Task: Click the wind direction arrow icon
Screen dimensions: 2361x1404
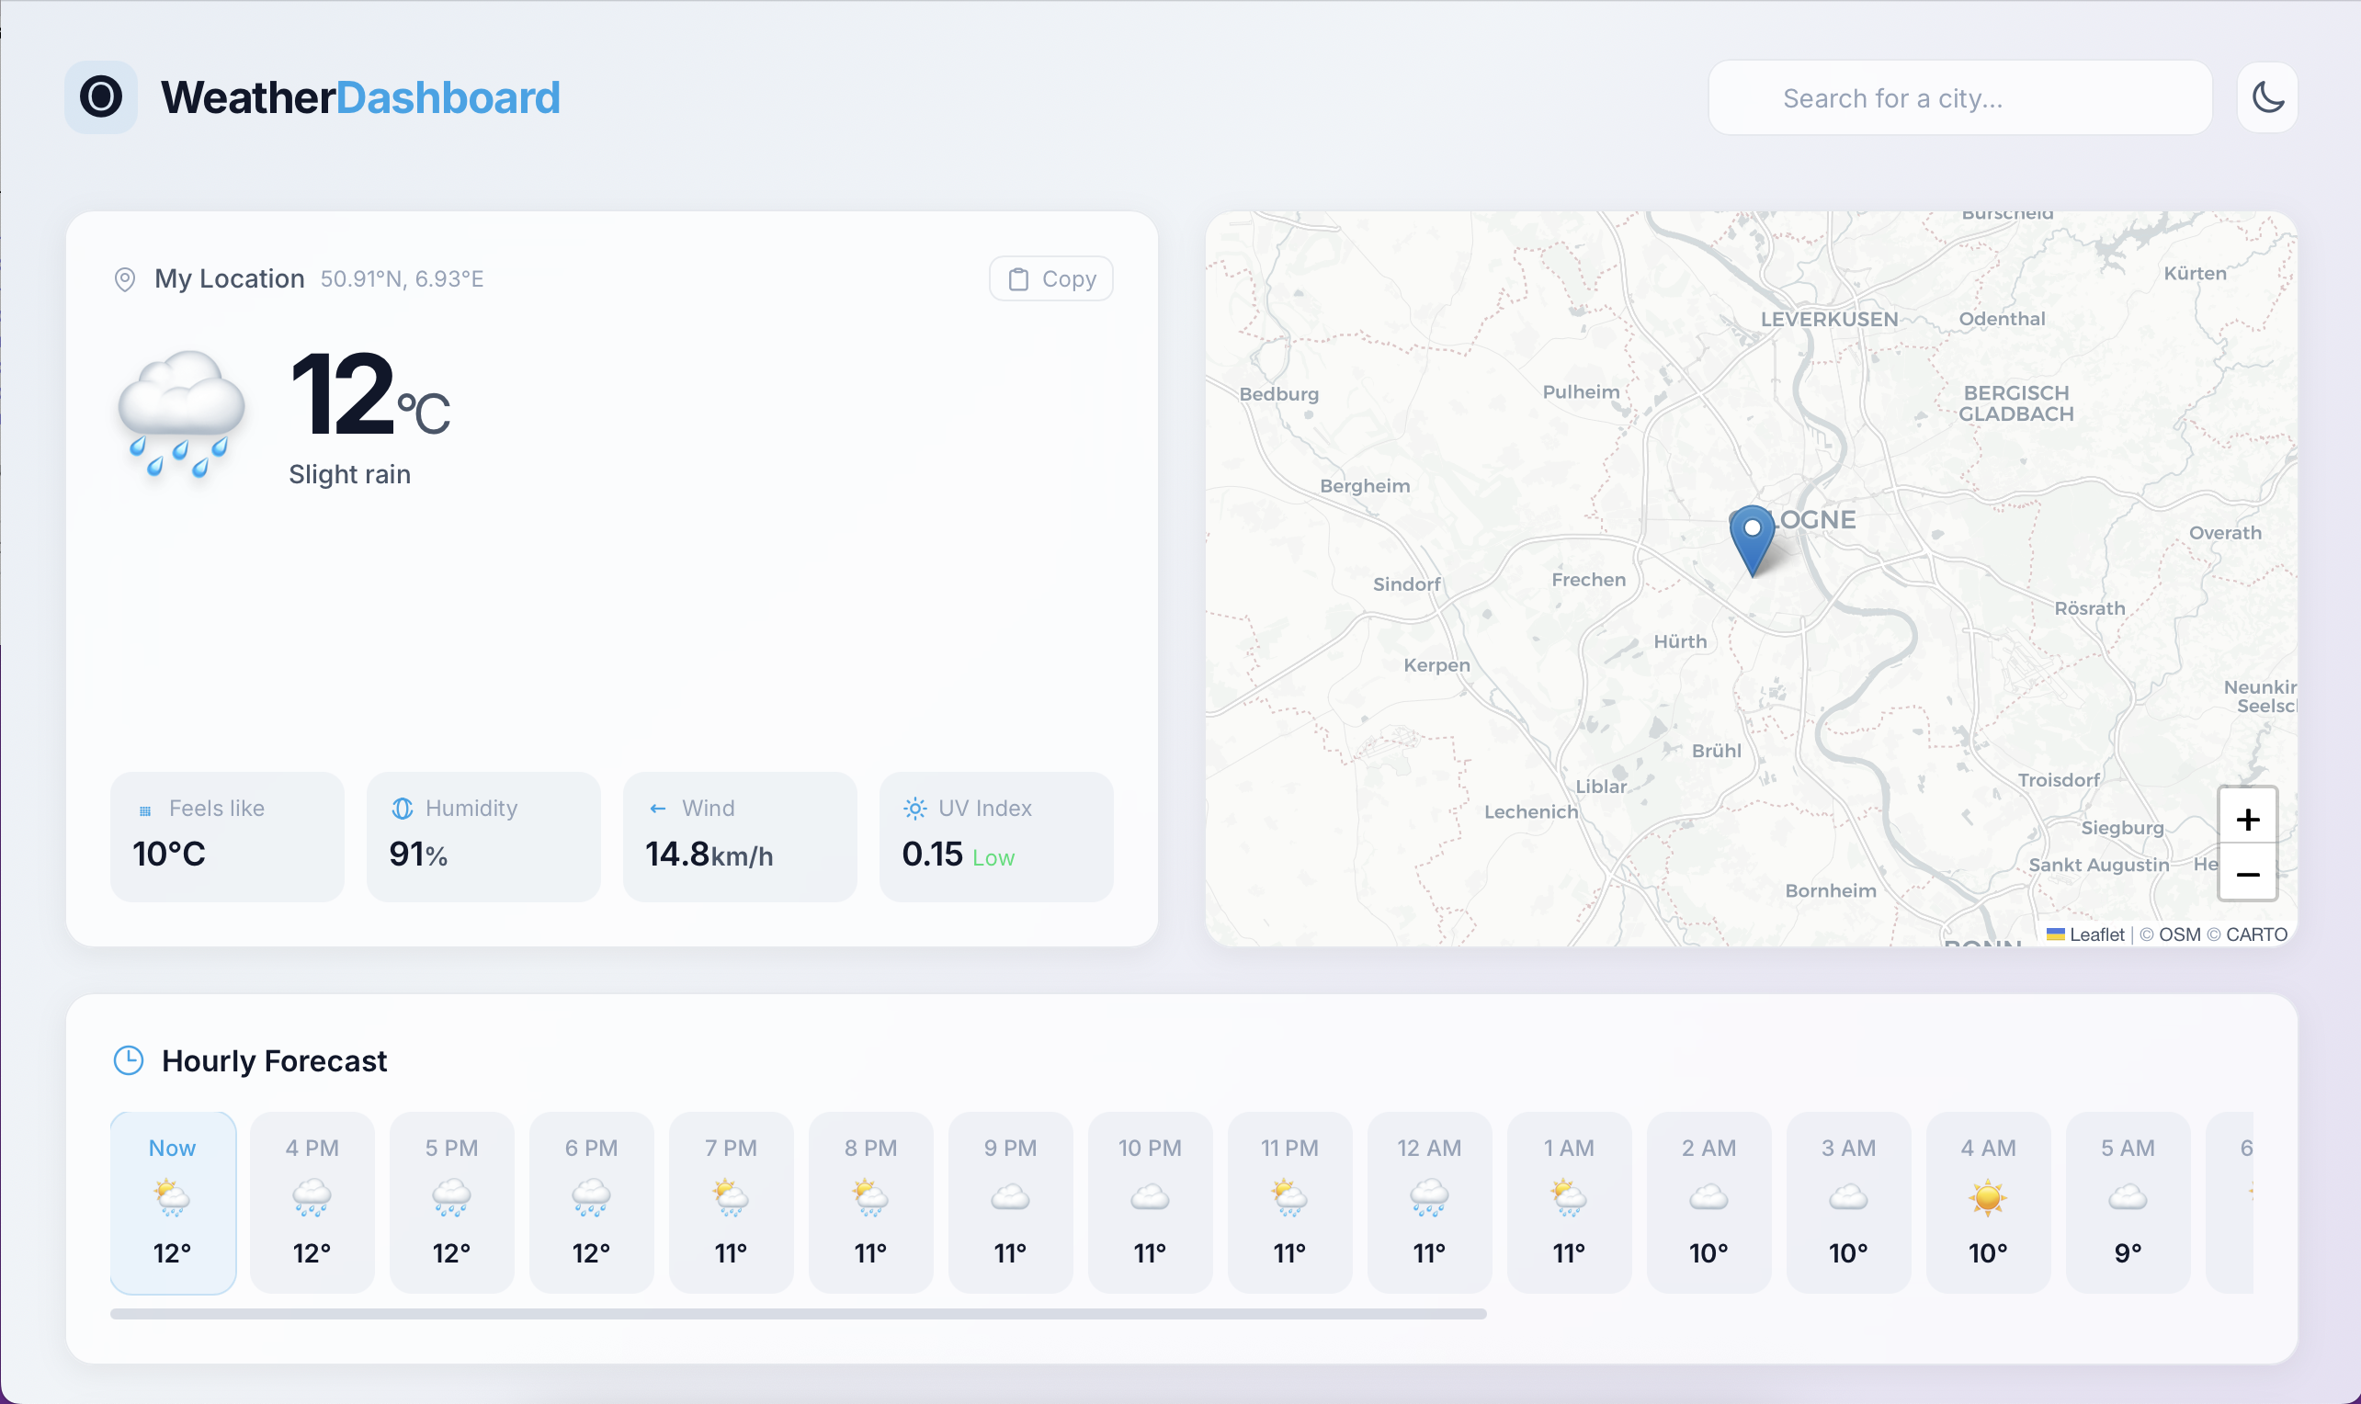Action: tap(658, 808)
